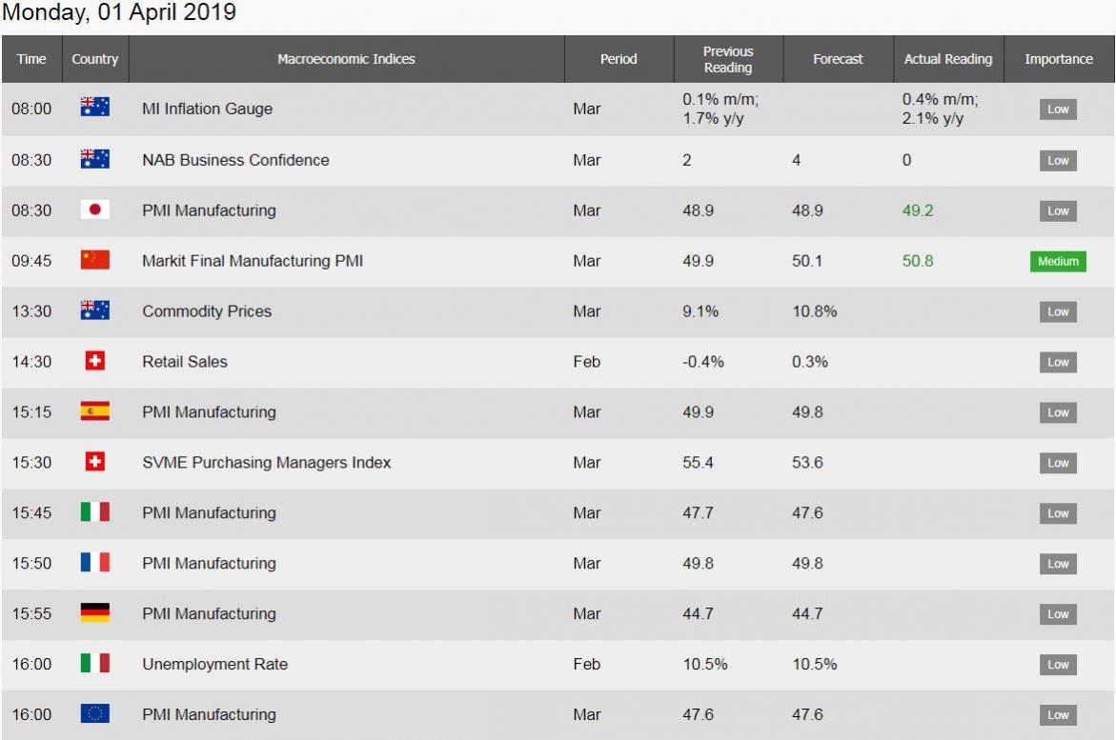Click the China flag beside Markit Final Manufacturing PMI
Viewport: 1116px width, 740px height.
pyautogui.click(x=94, y=260)
